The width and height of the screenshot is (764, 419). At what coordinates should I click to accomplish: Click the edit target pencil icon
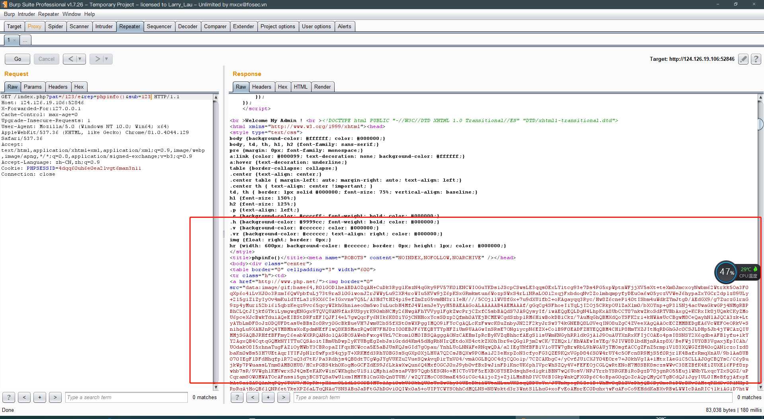[743, 59]
